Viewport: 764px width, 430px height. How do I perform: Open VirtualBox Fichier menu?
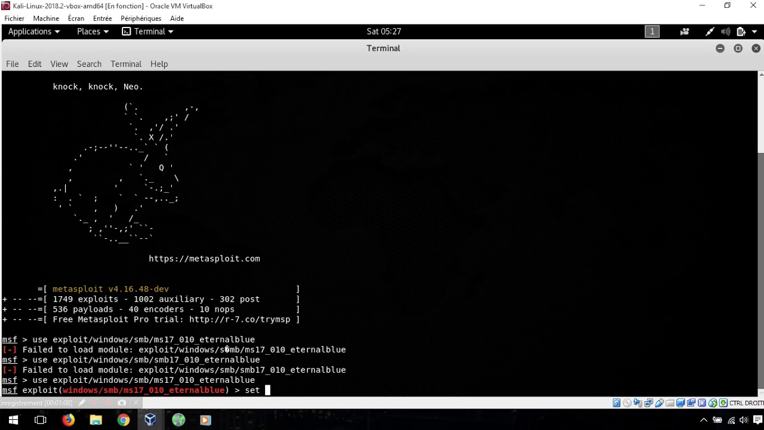[x=14, y=19]
